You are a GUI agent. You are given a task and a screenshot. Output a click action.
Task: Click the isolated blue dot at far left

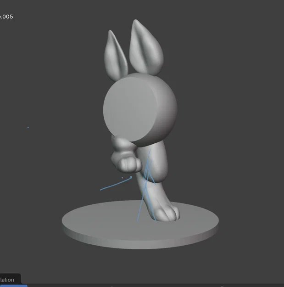pyautogui.click(x=28, y=127)
